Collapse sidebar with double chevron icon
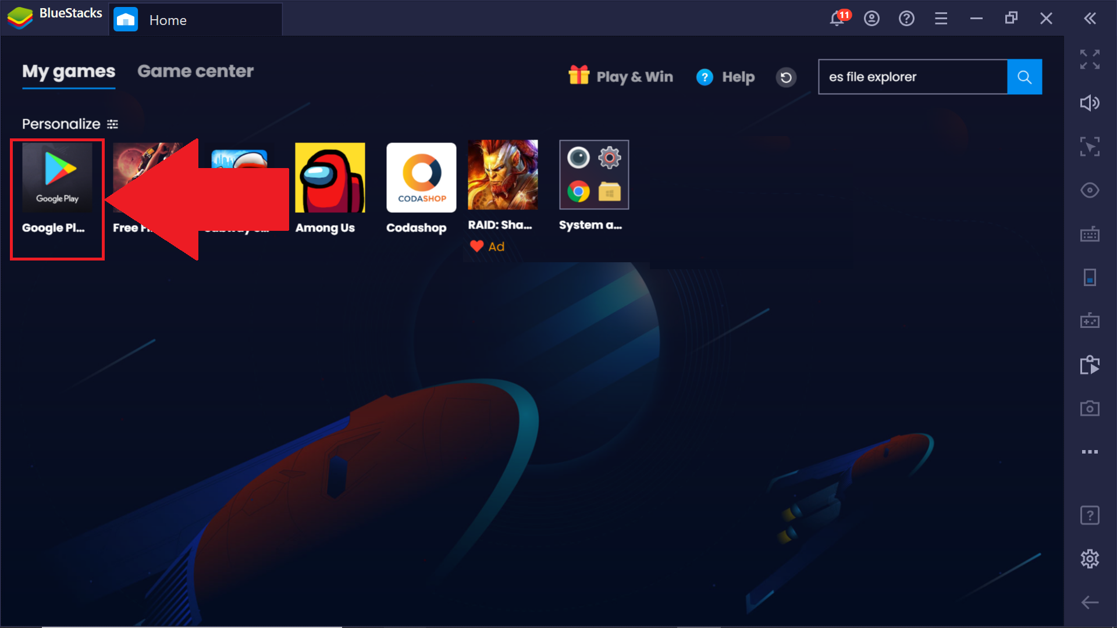 point(1090,19)
